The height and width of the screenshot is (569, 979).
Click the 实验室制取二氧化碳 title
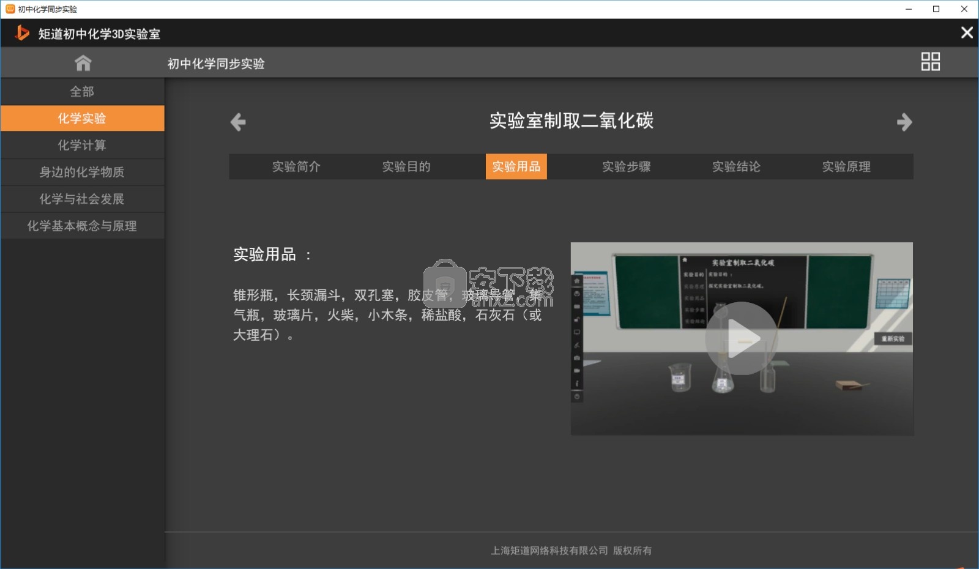pos(571,121)
